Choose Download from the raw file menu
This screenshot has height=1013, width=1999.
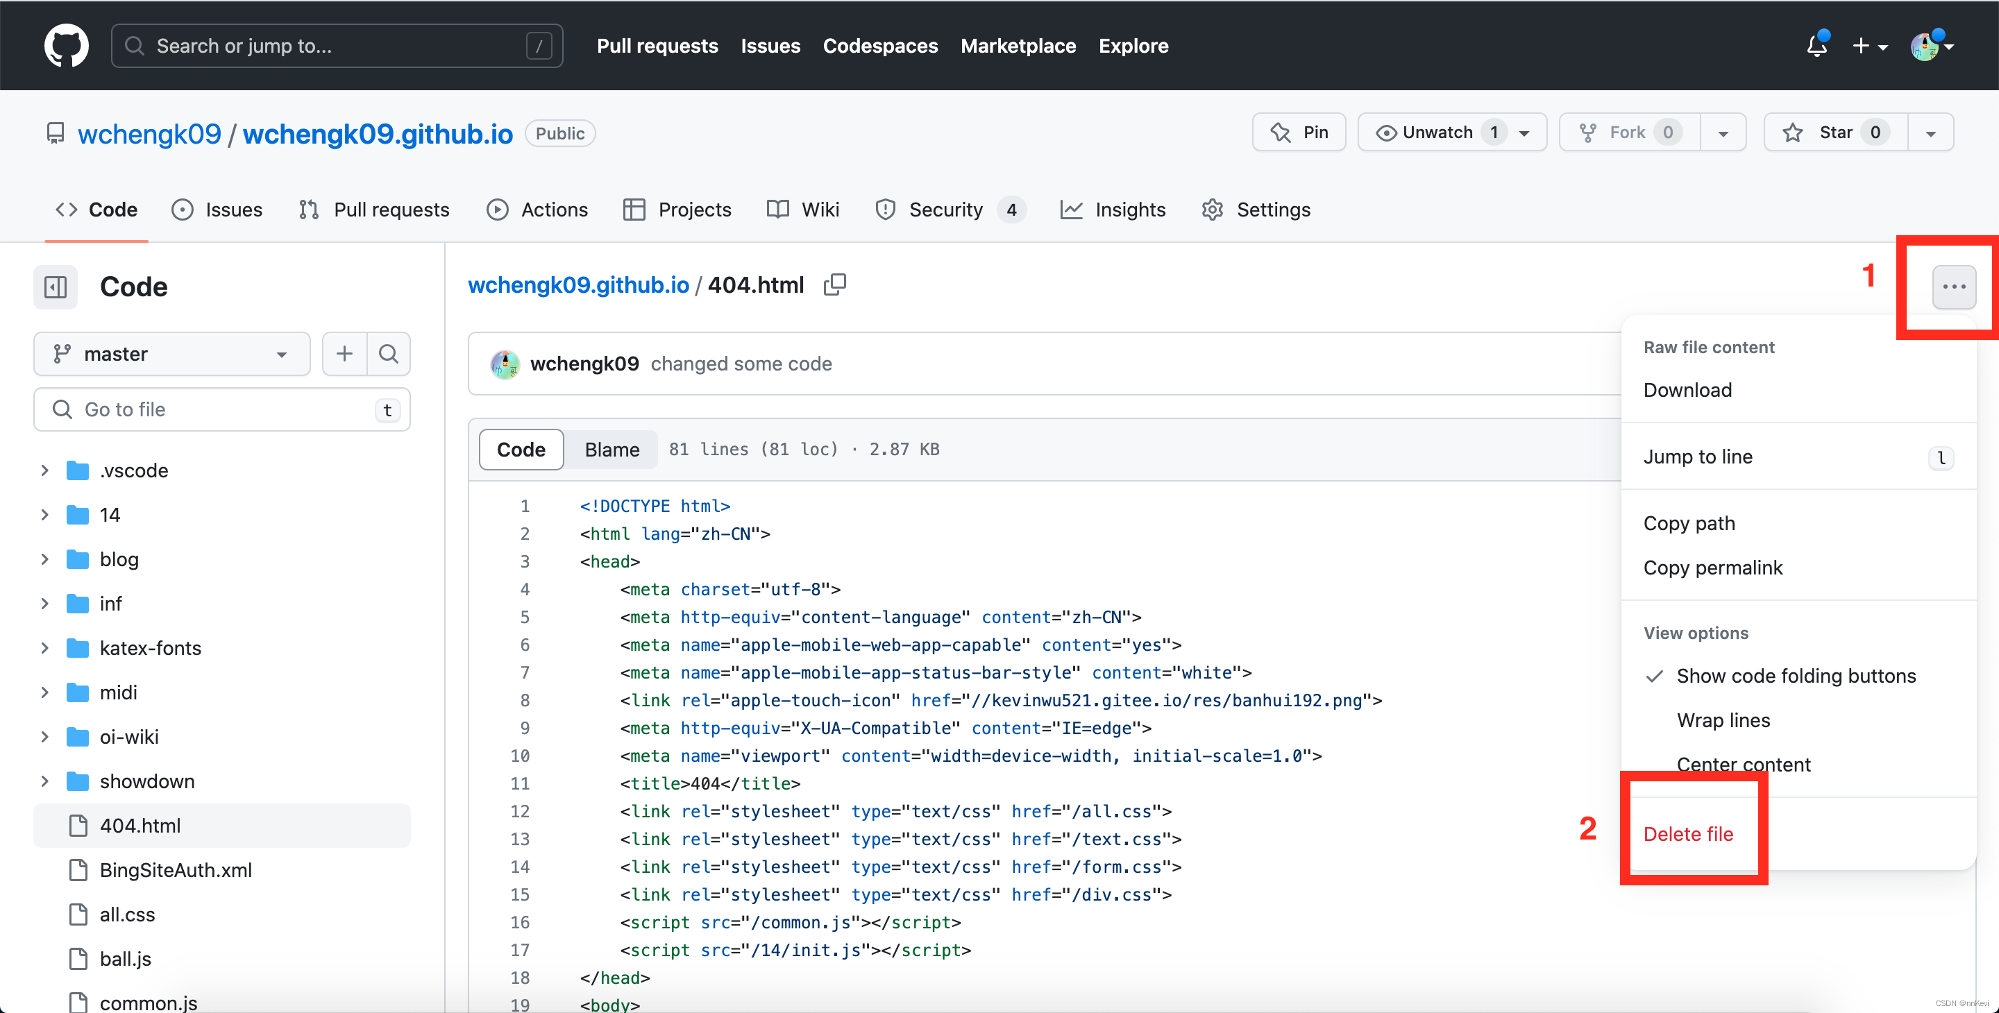[1687, 389]
